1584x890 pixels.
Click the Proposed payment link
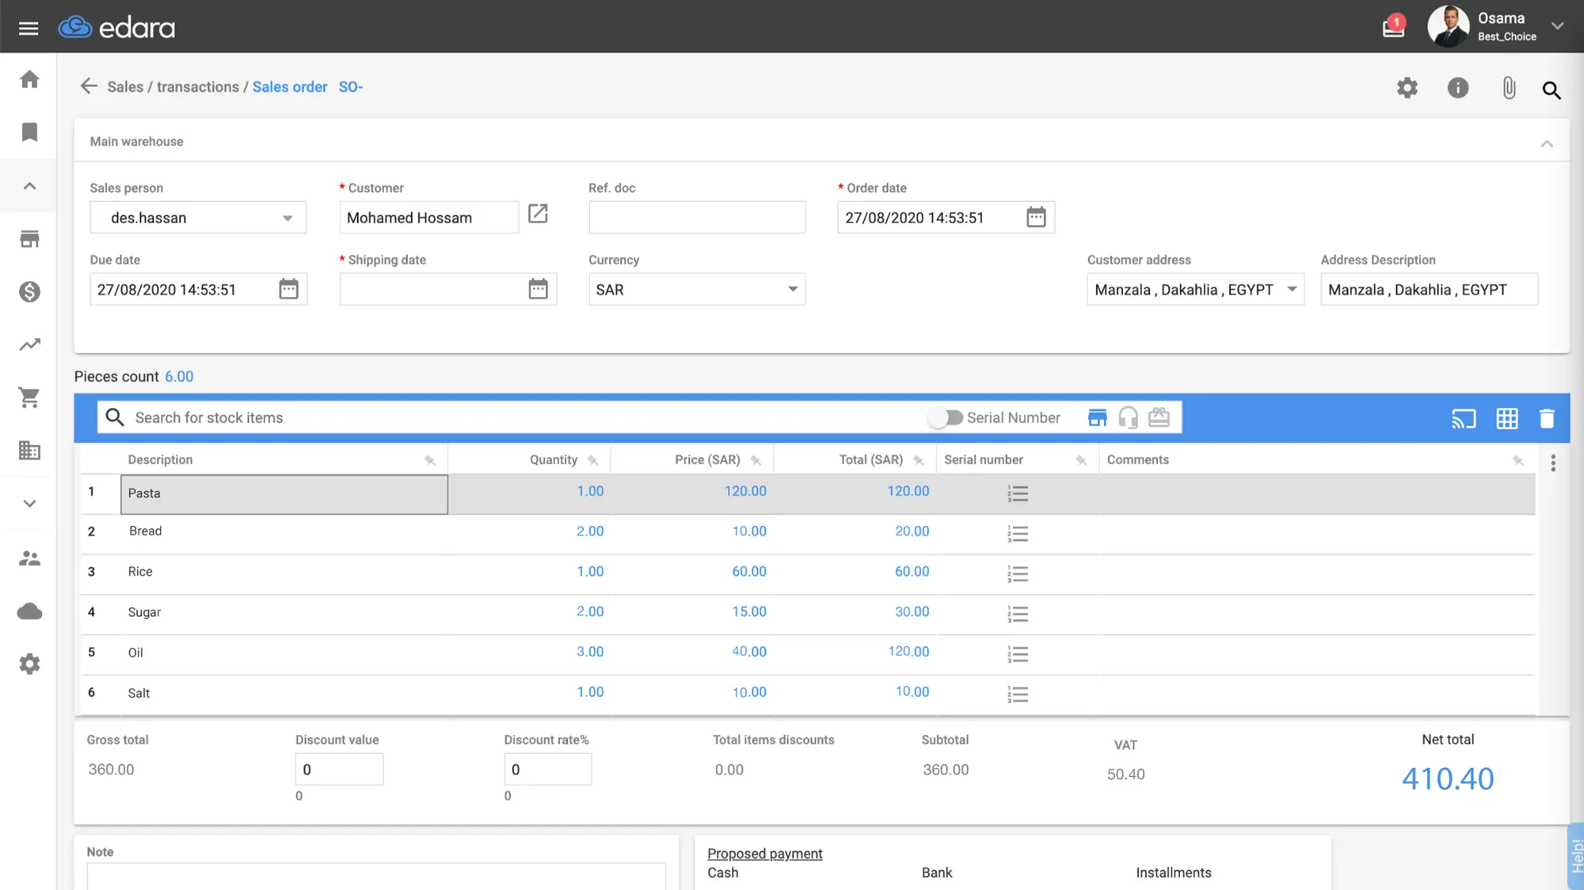764,854
